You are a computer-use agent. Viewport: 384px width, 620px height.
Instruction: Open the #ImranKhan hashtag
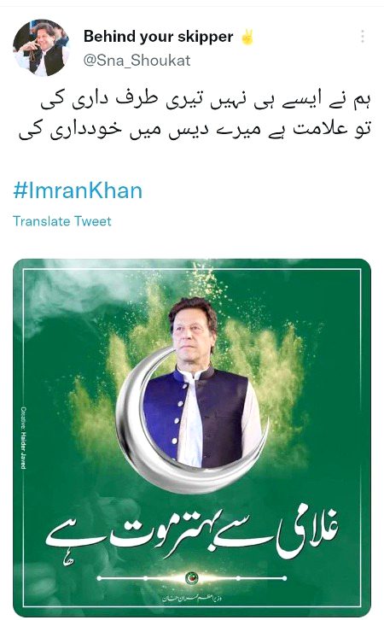click(x=78, y=190)
